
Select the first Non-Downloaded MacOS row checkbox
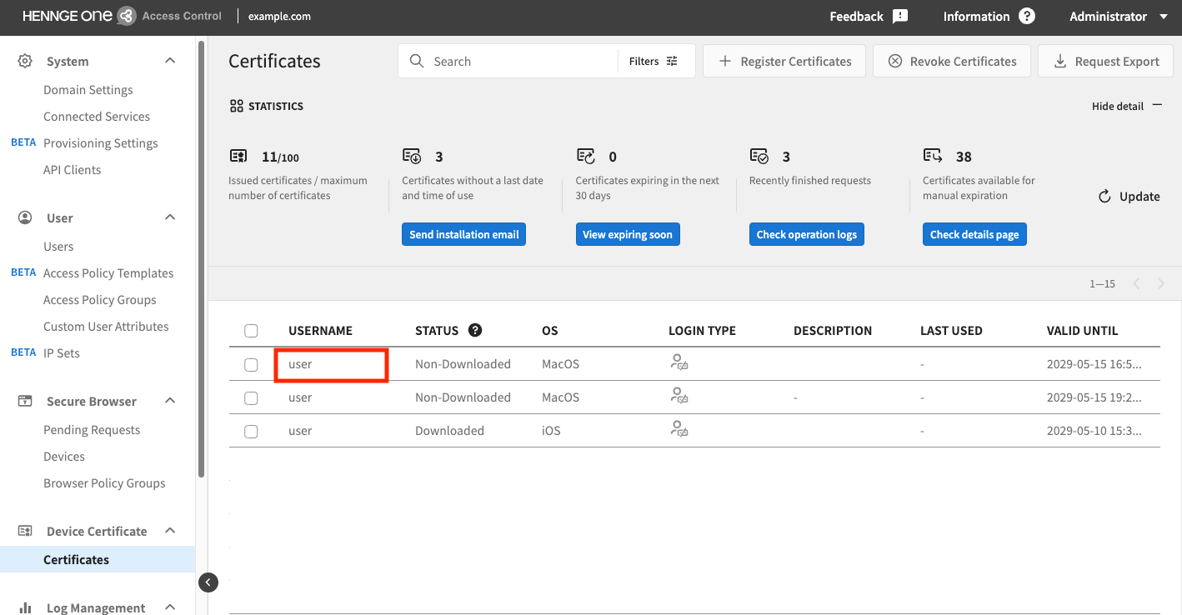pyautogui.click(x=251, y=364)
